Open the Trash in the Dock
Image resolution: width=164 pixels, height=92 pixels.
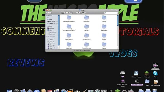155,90
